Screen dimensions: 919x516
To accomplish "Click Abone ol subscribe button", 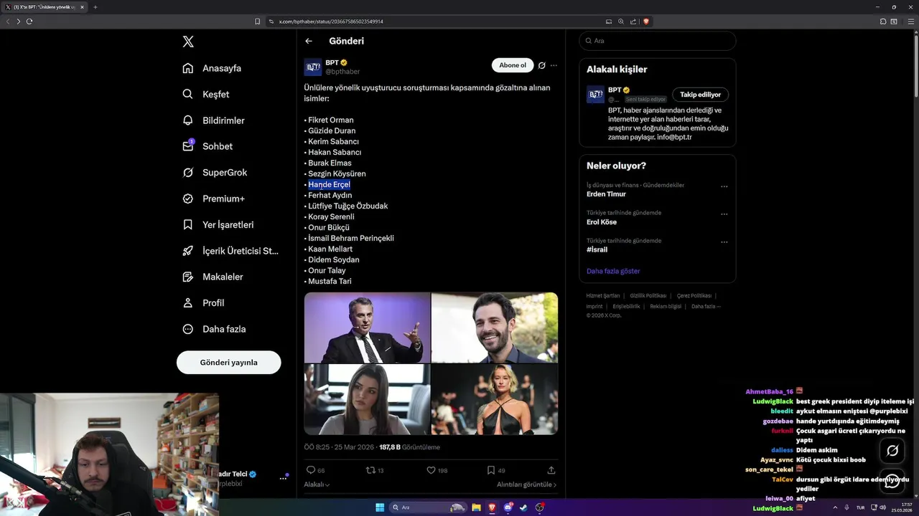I will click(513, 65).
